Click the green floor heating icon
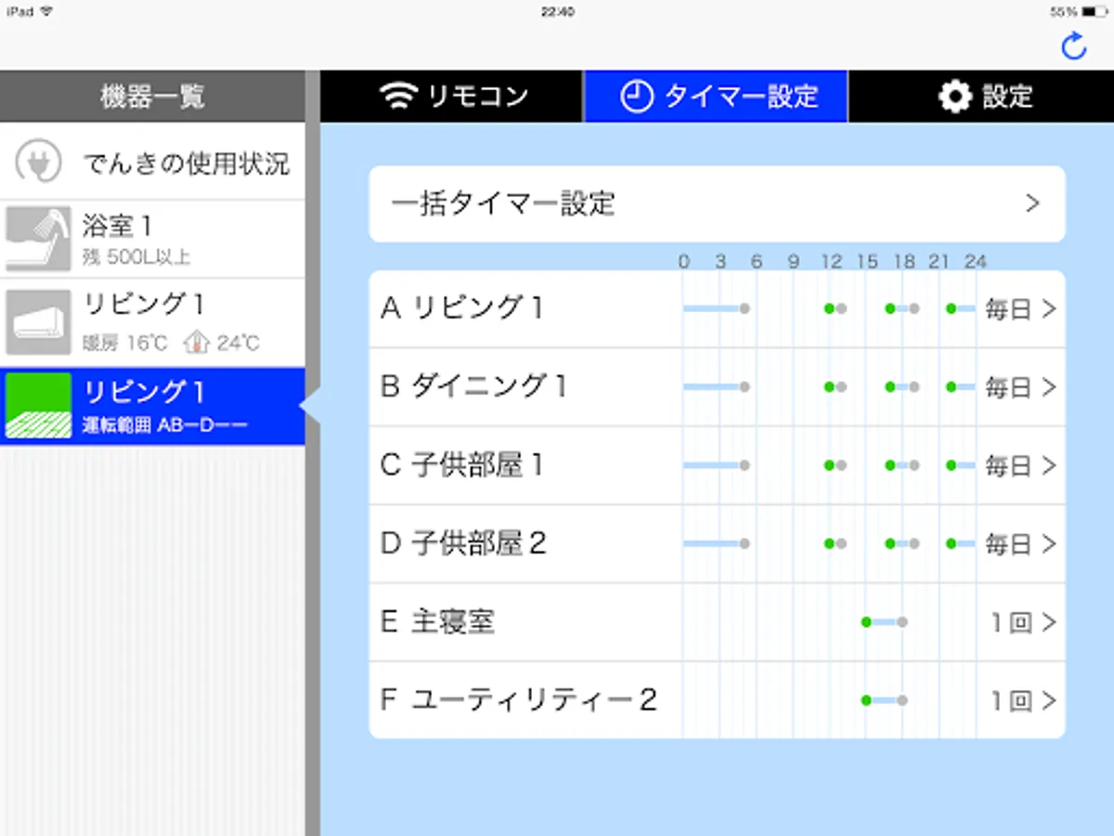 tap(38, 406)
